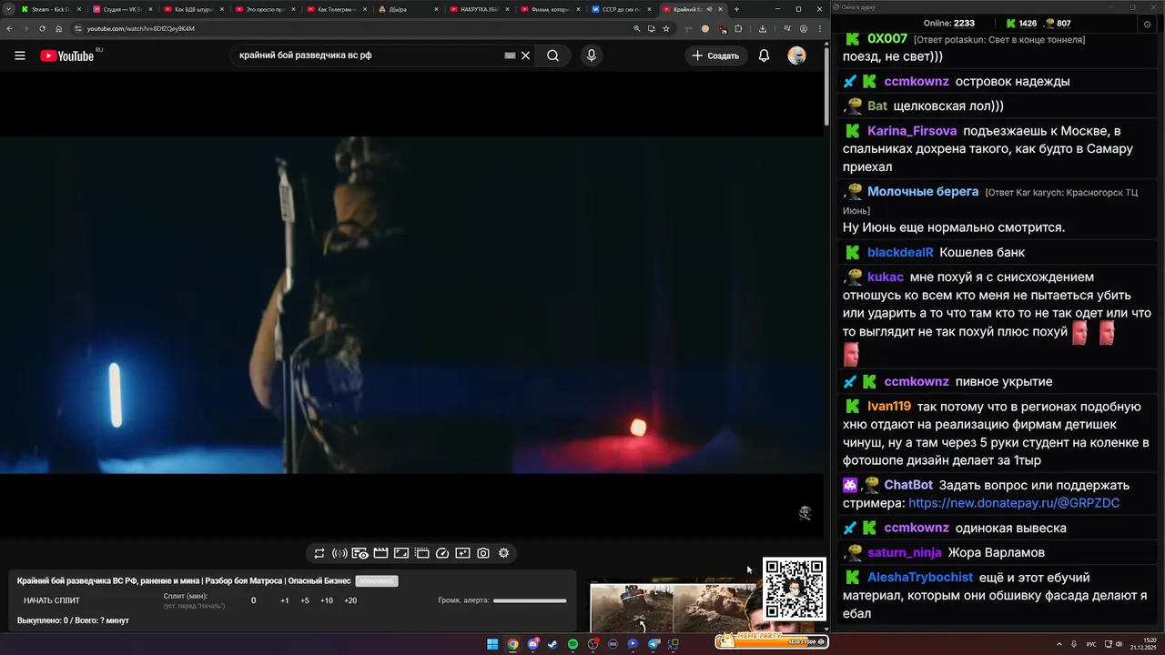Add +20 minutes to split

click(x=350, y=600)
